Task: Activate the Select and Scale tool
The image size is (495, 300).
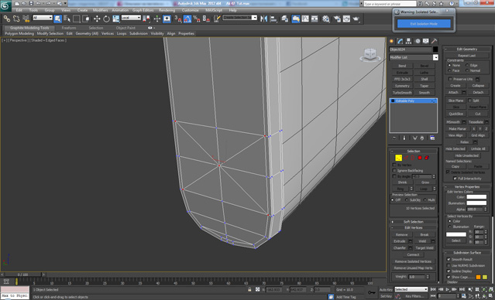Action: click(116, 19)
